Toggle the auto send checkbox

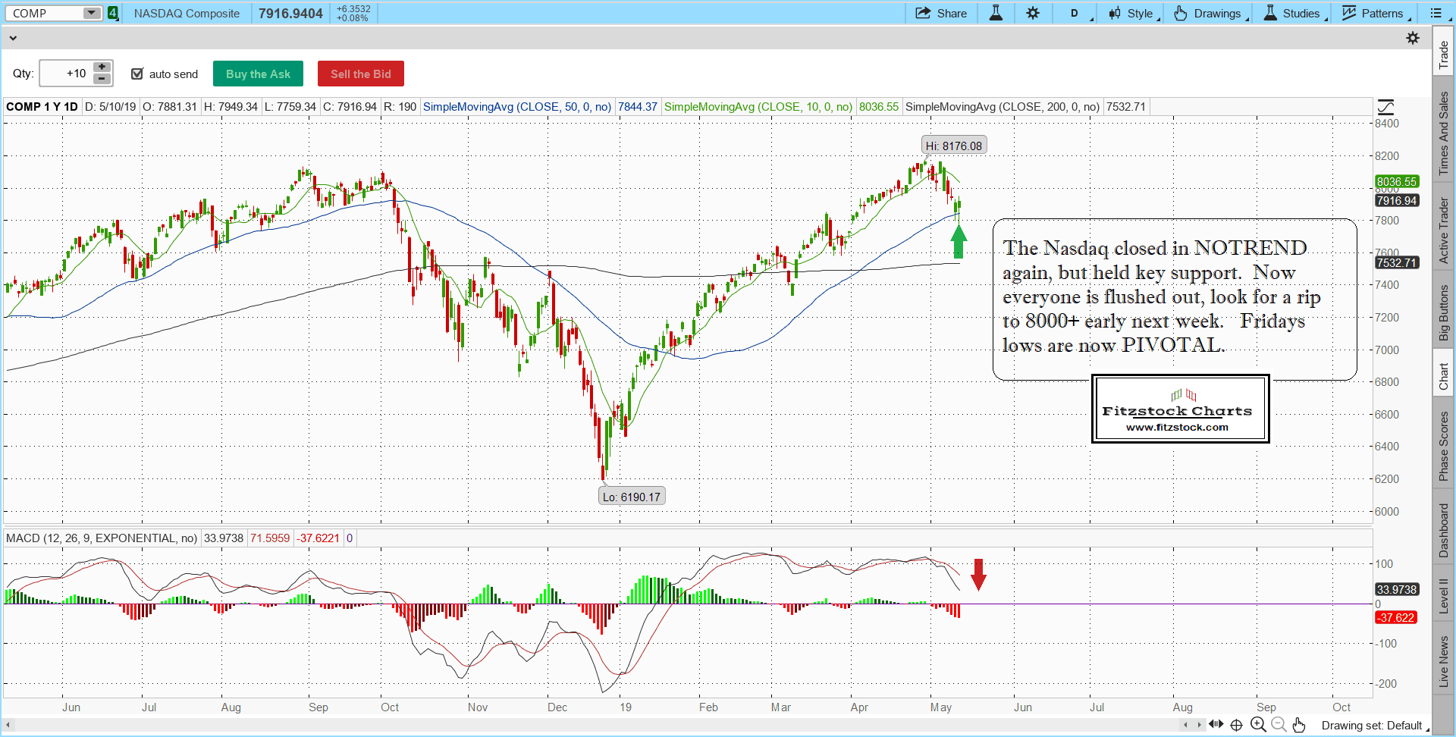point(137,74)
